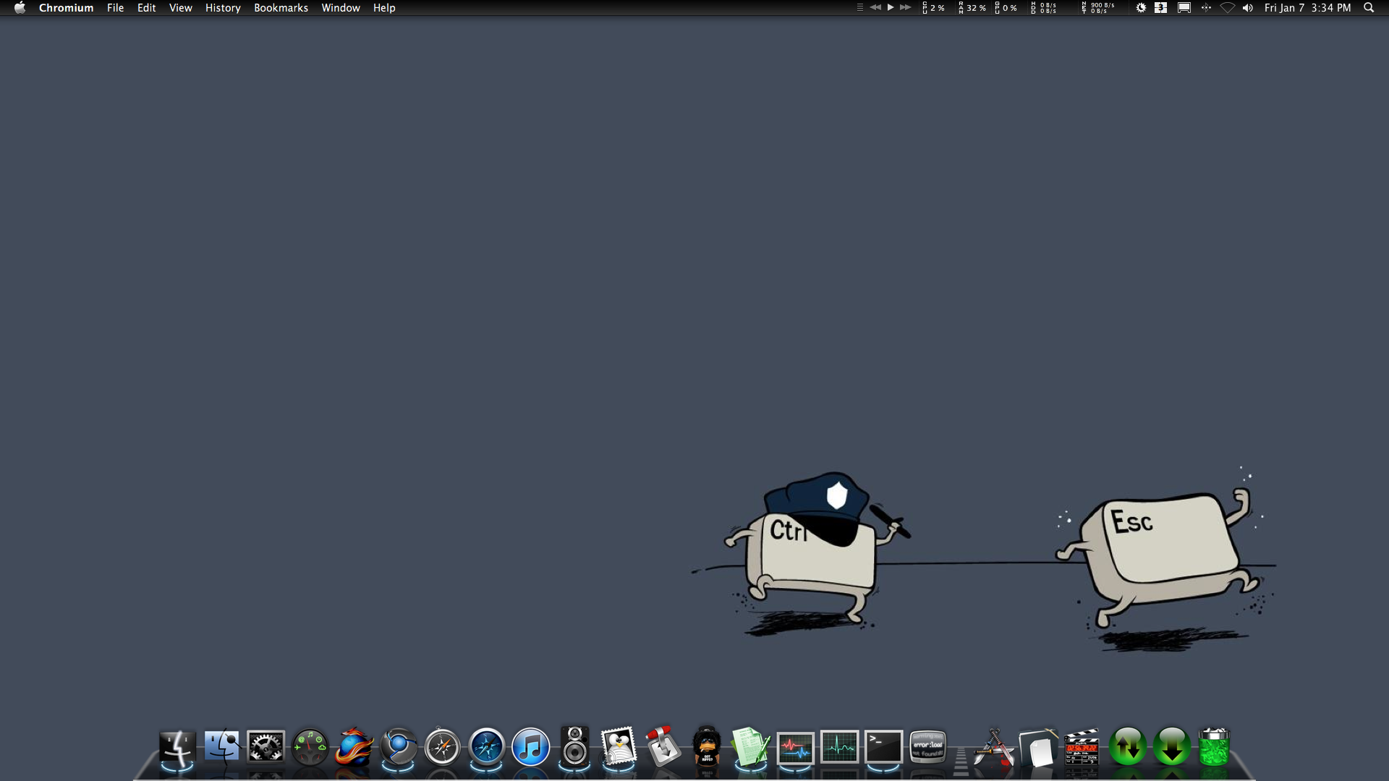Open the Apple menu

pos(20,8)
